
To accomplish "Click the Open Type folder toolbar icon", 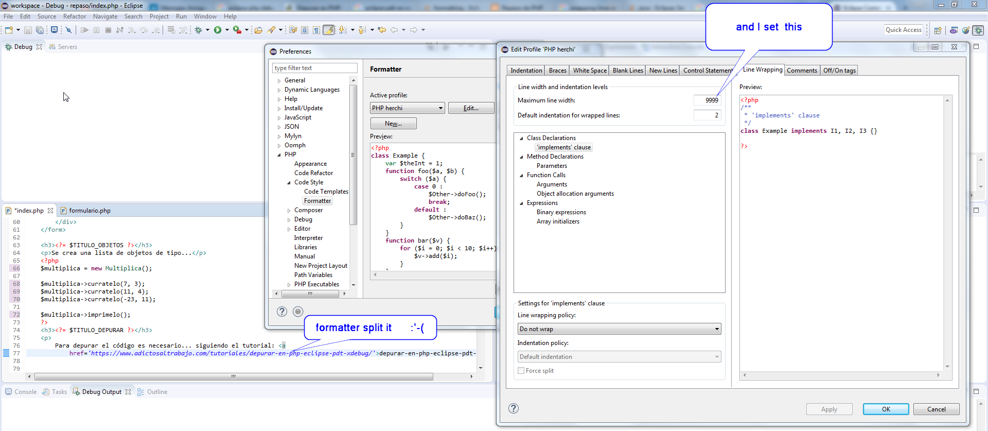I will click(x=258, y=30).
